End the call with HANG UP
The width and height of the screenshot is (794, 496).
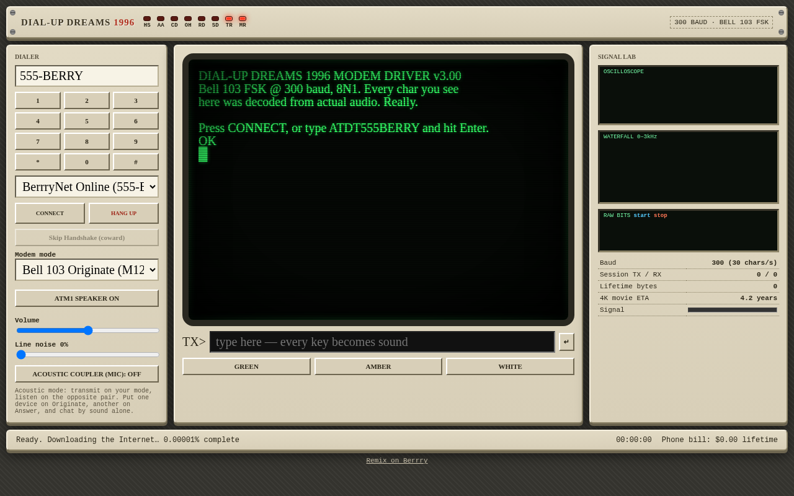tap(123, 213)
